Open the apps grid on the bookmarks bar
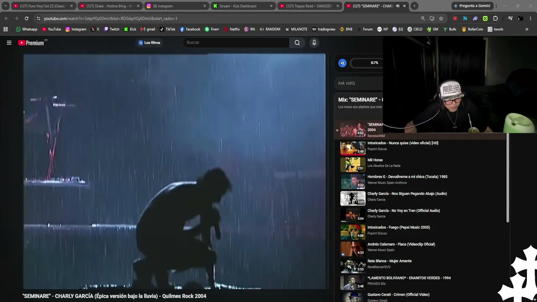 (5, 29)
